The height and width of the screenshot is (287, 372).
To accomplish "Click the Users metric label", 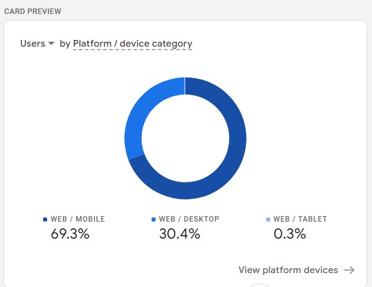I will click(33, 44).
